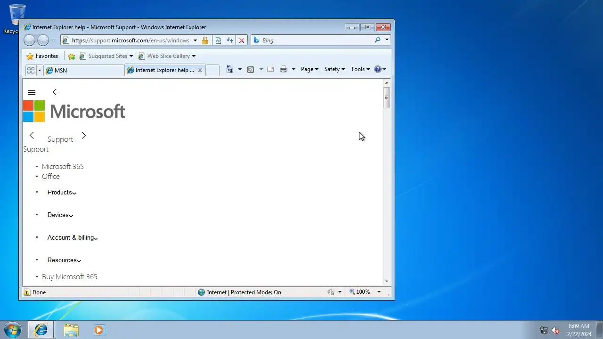Click the page scrollbar up arrow
The width and height of the screenshot is (603, 339).
387,83
